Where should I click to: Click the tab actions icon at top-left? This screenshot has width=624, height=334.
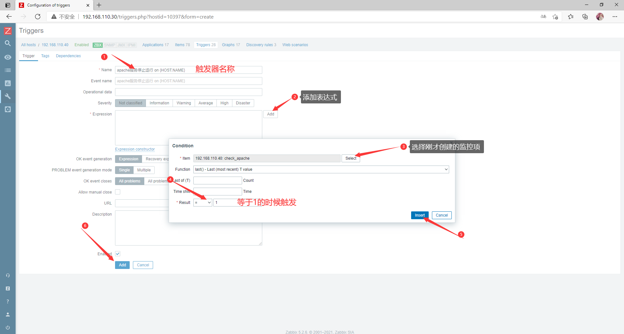click(8, 5)
